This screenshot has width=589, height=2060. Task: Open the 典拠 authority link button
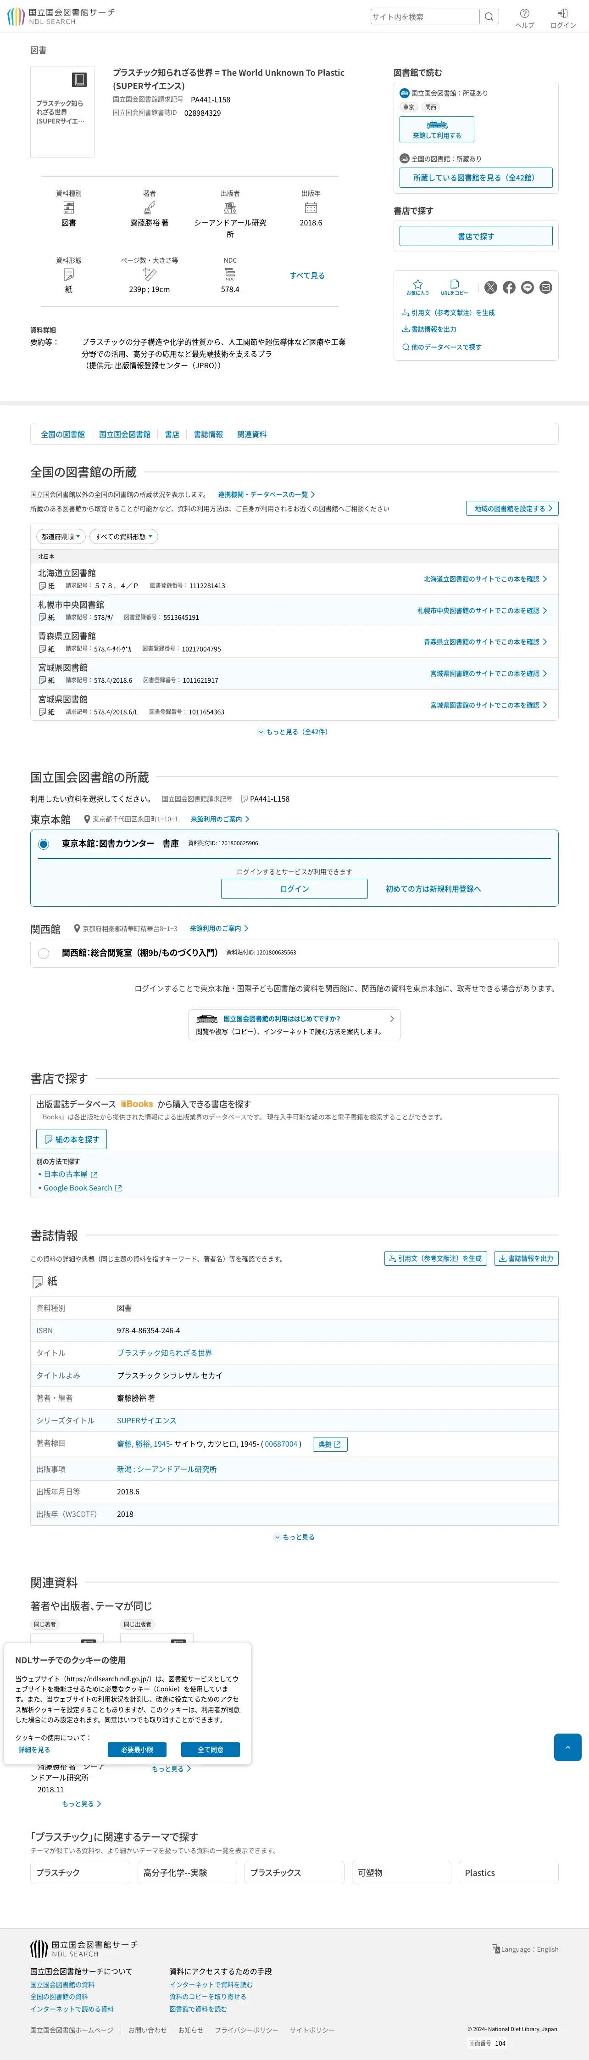pos(329,1444)
